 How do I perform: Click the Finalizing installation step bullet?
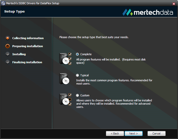click(x=8, y=62)
